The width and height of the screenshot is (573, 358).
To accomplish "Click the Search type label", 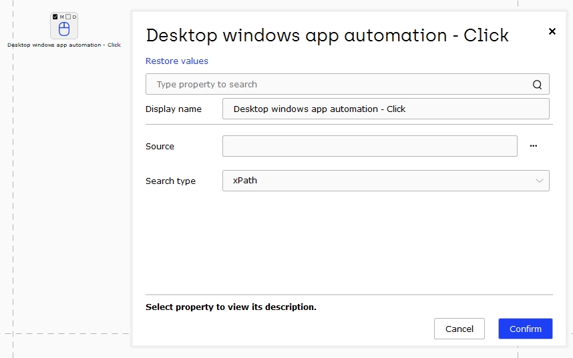I will click(x=170, y=181).
